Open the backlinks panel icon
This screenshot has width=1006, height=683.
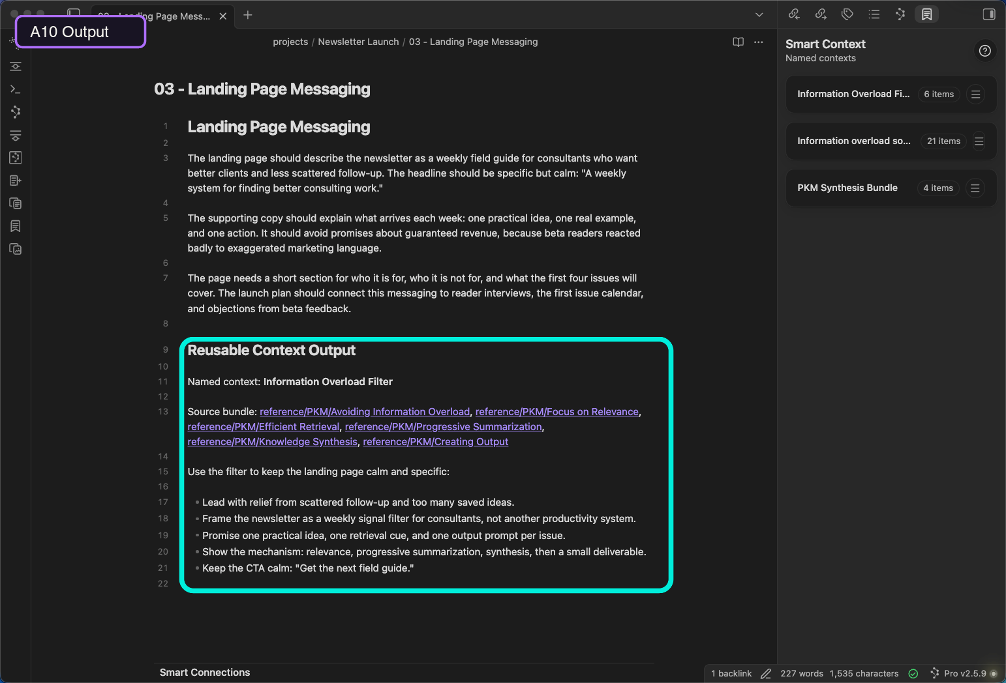click(x=794, y=14)
